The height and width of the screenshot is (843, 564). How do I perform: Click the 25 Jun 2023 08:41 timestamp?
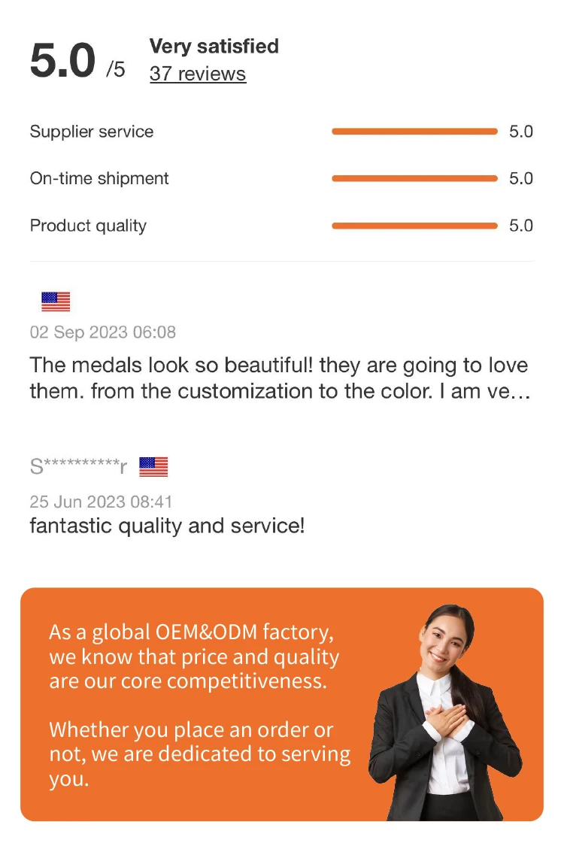101,501
